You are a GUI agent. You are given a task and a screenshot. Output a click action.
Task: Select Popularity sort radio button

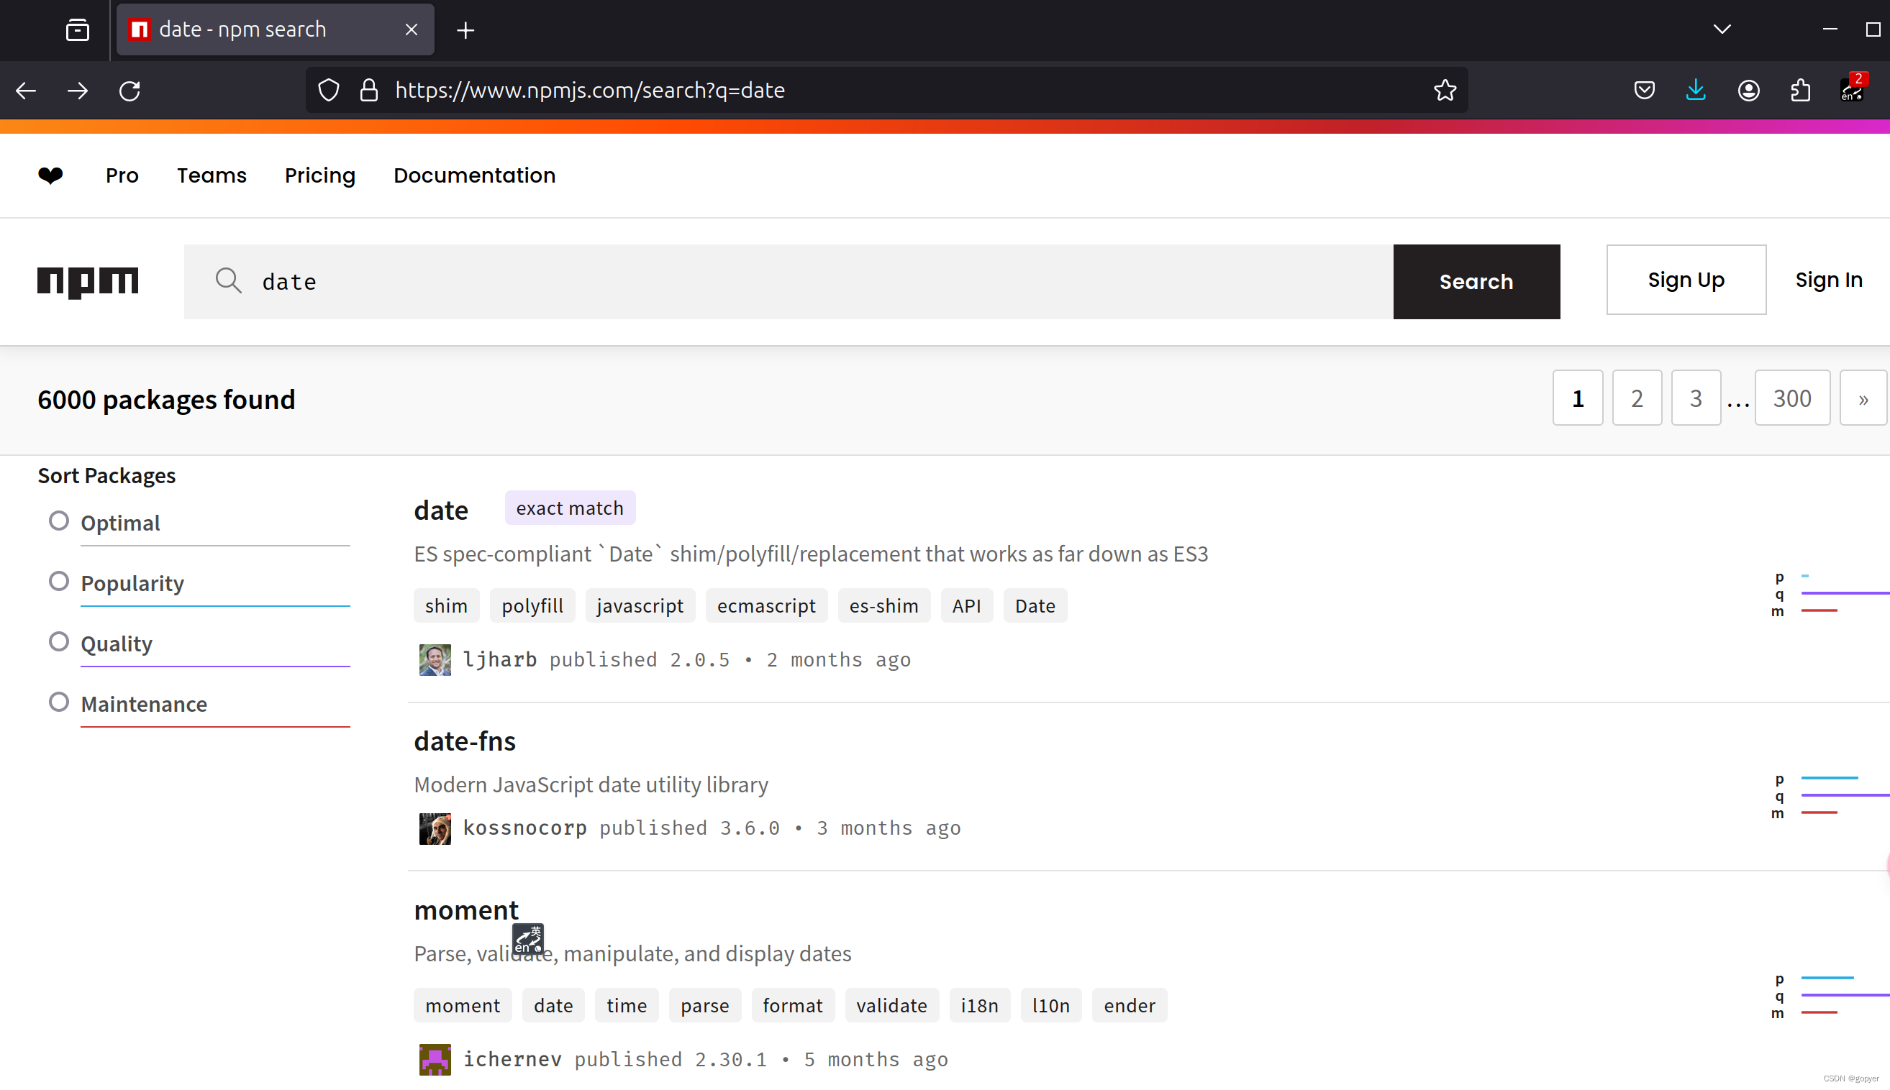[58, 582]
